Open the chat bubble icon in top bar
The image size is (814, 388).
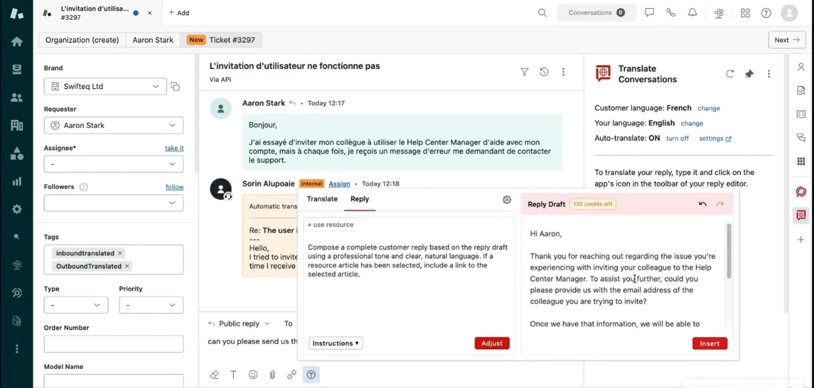[649, 13]
